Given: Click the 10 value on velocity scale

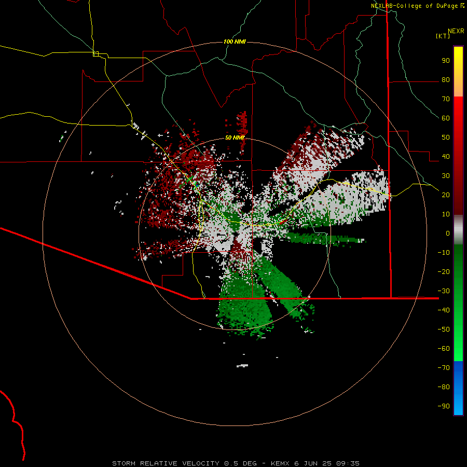Looking at the screenshot, I should click(446, 214).
